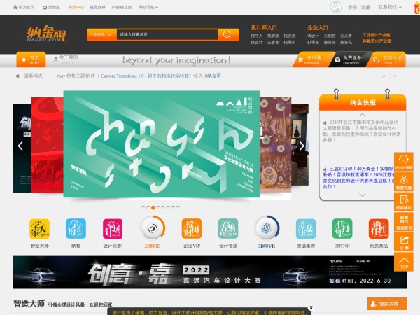
Task: Click the 注册 register link
Action: tap(365, 7)
